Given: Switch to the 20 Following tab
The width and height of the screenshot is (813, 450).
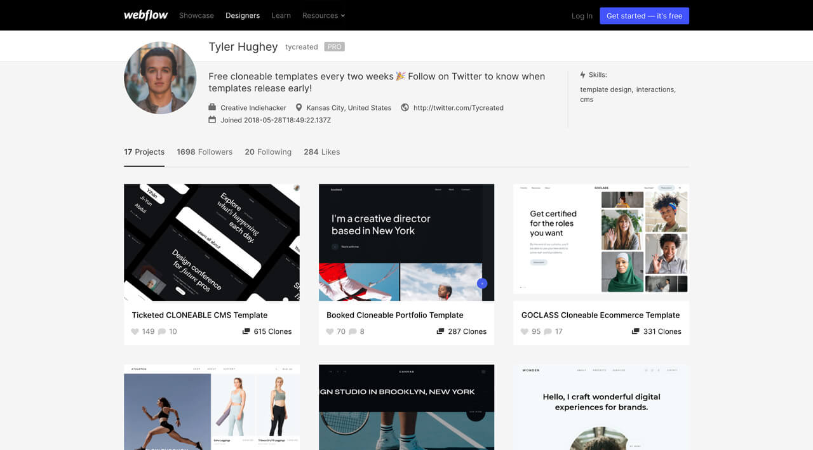Looking at the screenshot, I should point(268,152).
